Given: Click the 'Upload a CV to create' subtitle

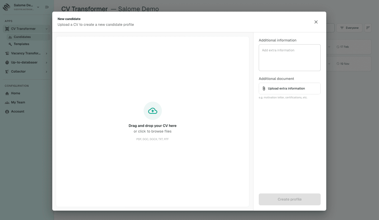Looking at the screenshot, I should (x=96, y=25).
